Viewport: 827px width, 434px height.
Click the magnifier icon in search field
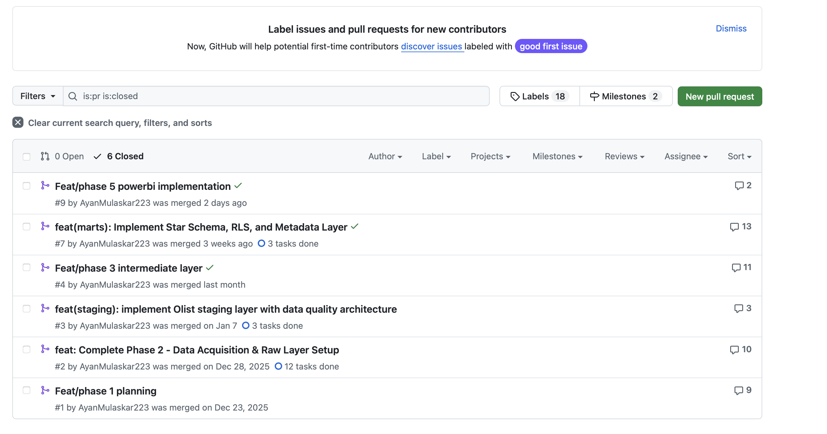(x=73, y=96)
